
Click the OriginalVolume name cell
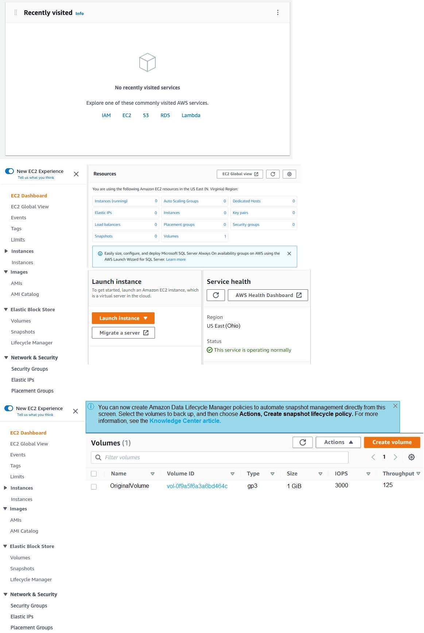tap(129, 486)
